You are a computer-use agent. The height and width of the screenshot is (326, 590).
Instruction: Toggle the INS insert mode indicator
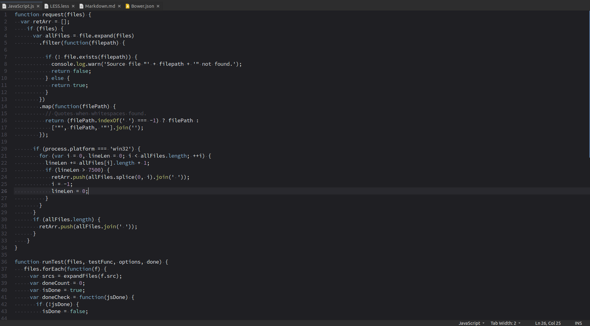coord(578,323)
